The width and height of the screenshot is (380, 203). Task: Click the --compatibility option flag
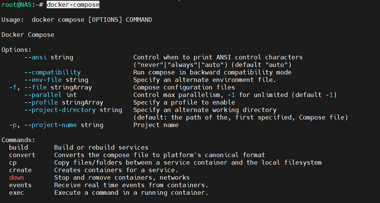pos(52,72)
